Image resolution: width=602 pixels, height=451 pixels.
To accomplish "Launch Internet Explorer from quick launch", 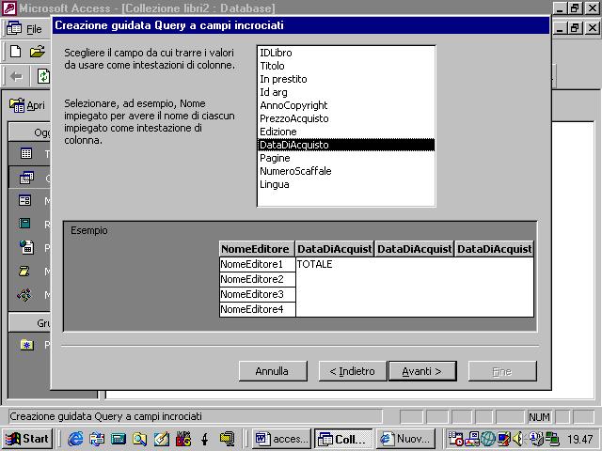I will click(x=75, y=439).
